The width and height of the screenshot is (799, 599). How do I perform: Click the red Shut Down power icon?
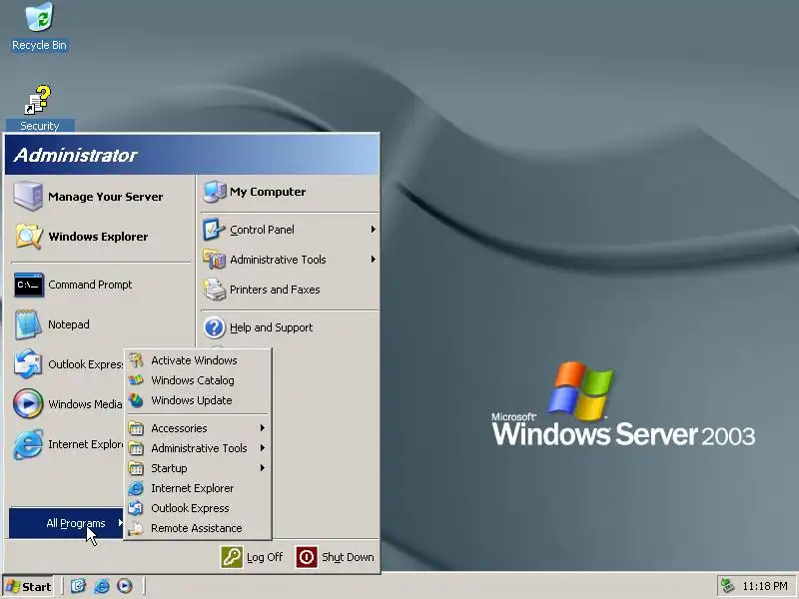click(x=307, y=557)
